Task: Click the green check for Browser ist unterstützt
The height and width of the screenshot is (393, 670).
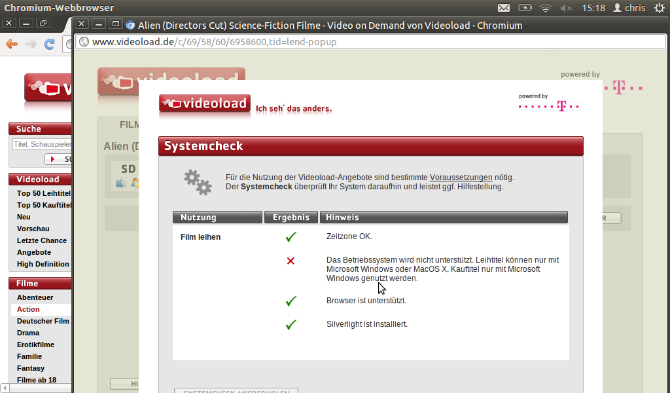Action: (x=291, y=301)
